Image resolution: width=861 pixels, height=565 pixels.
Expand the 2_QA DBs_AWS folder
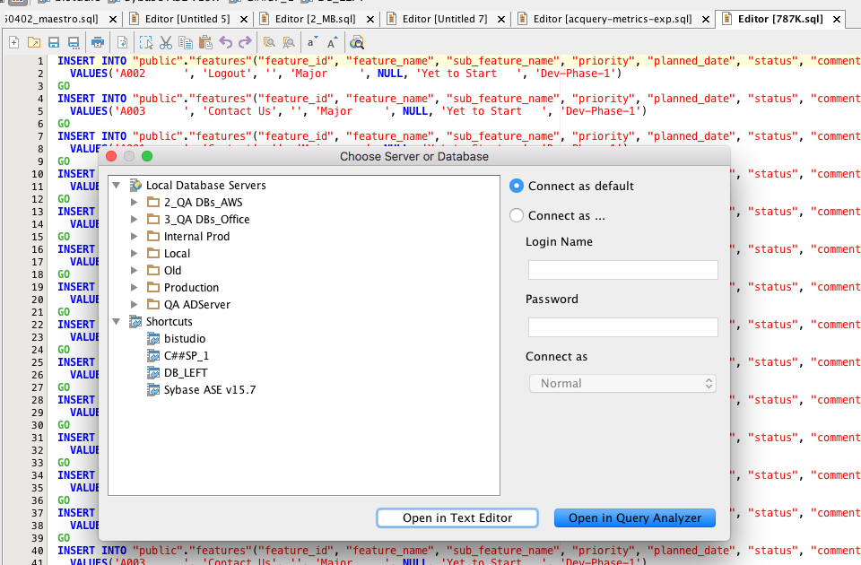coord(134,202)
